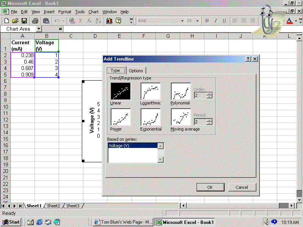This screenshot has width=303, height=227.
Task: Click the Undo arrow icon
Action: (57, 21)
